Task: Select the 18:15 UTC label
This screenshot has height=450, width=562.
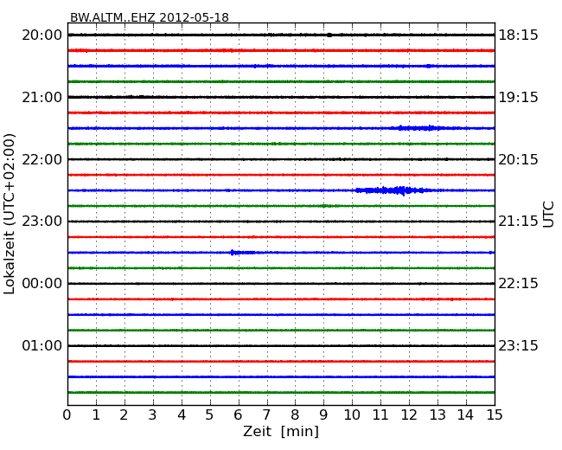Action: 518,35
